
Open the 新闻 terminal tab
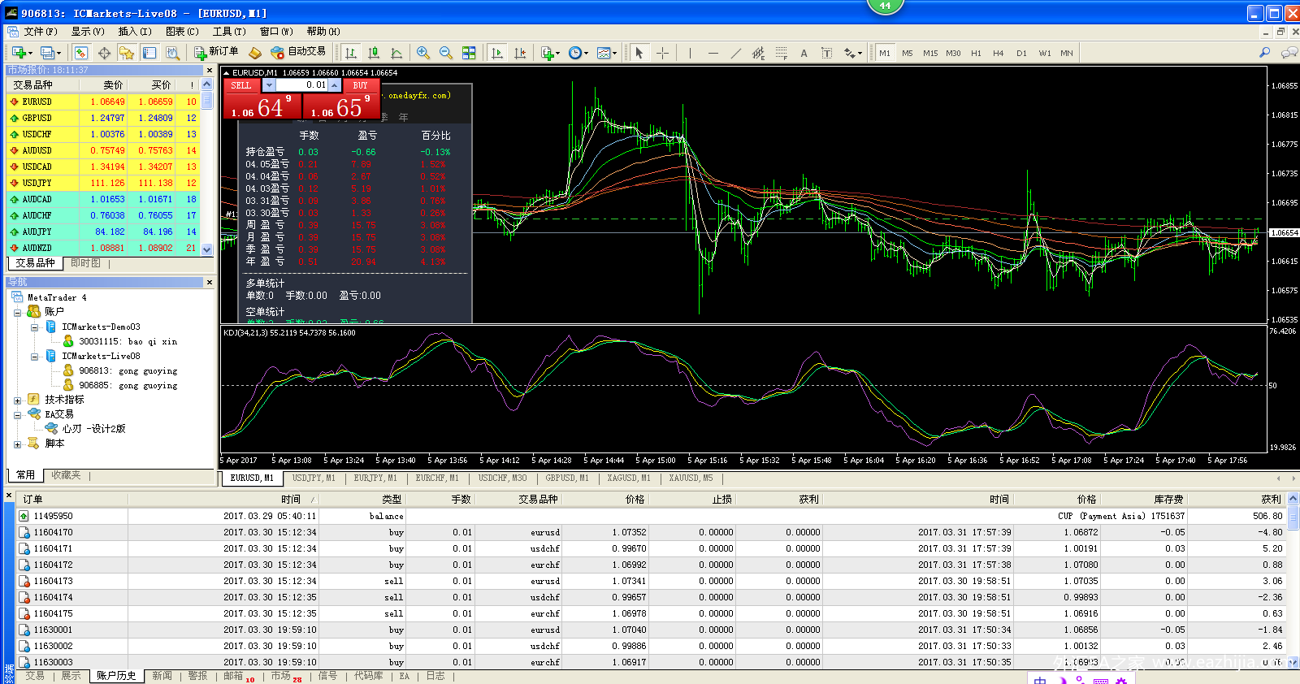point(162,676)
